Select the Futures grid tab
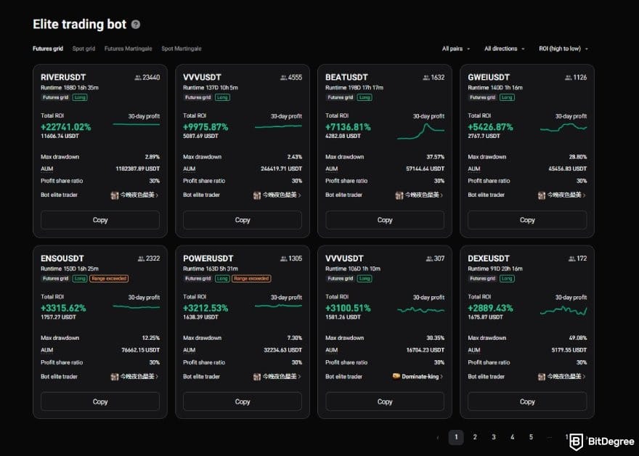639x456 pixels. 48,49
